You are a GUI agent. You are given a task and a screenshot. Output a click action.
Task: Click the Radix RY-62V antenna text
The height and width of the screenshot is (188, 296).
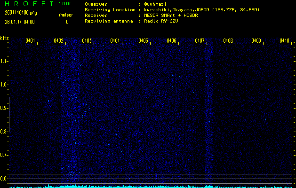click(161, 21)
